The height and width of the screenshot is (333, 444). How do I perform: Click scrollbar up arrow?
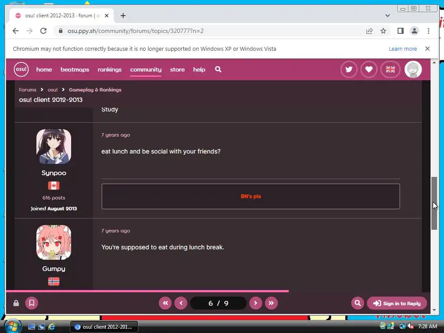tap(434, 62)
